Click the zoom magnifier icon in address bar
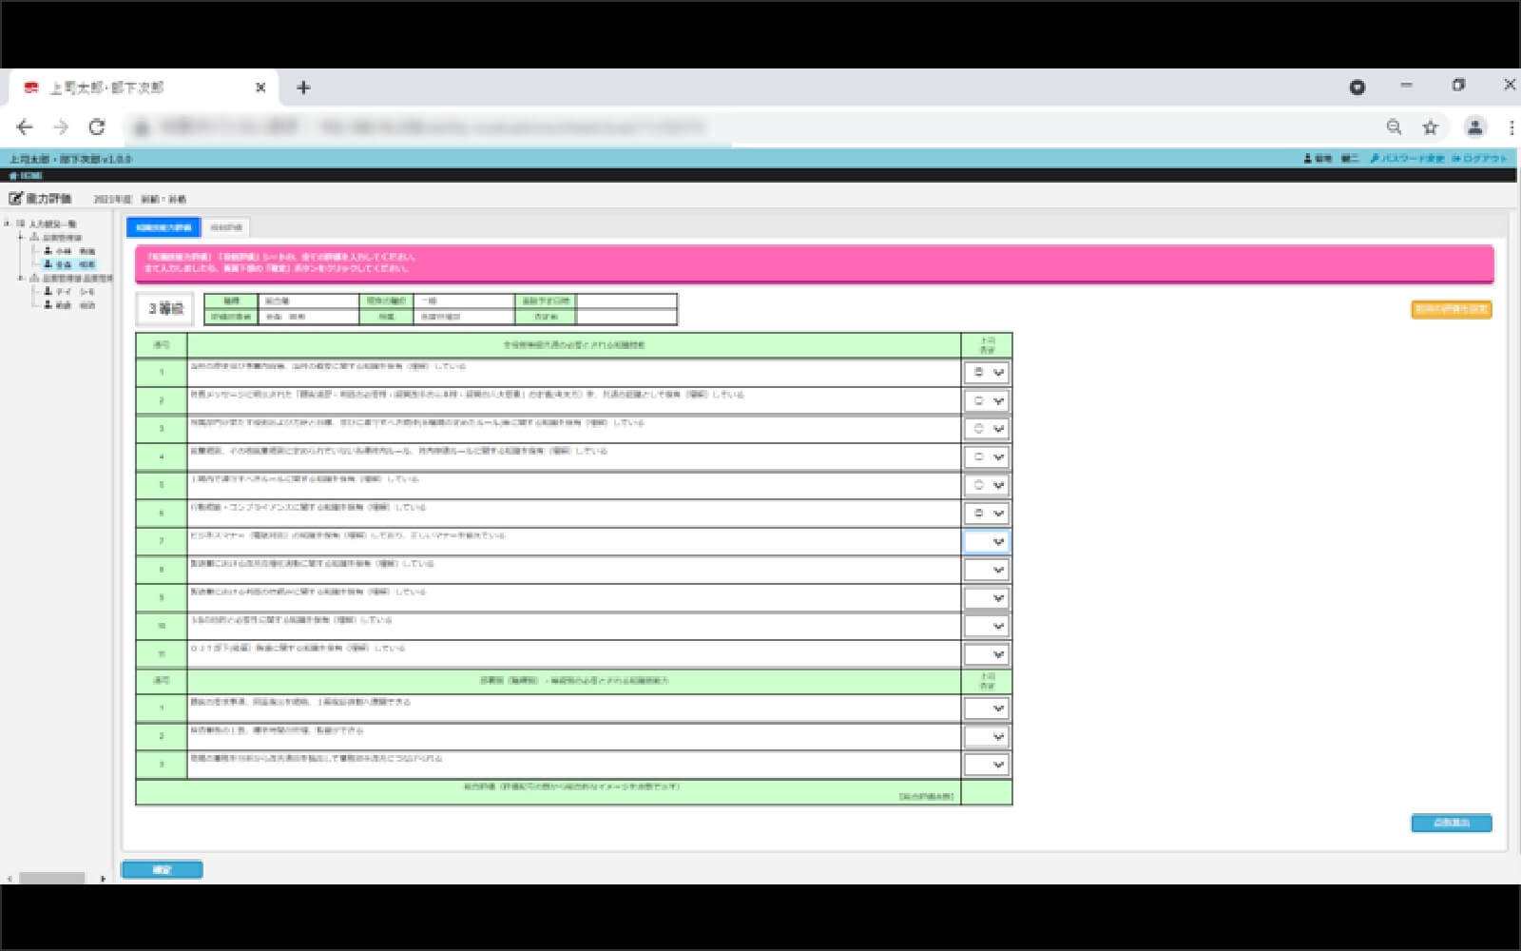The image size is (1521, 951). [1394, 126]
